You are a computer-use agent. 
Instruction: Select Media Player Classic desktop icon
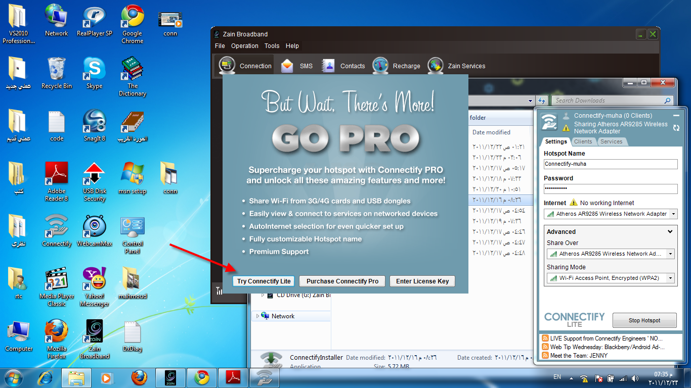(56, 286)
